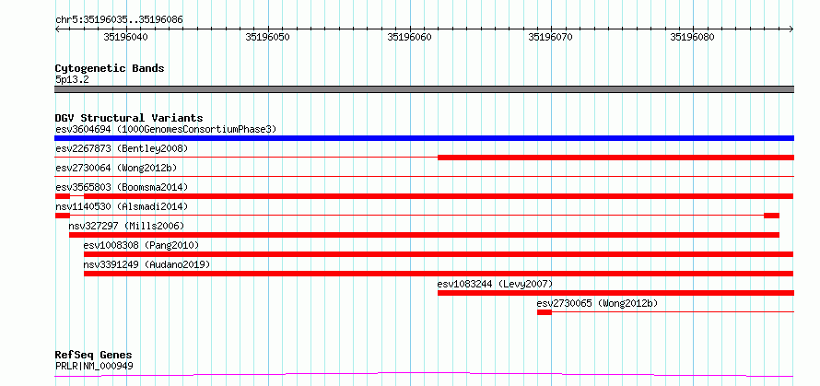
Task: Click the chr5:35196035..35196086 region label
Action: coord(119,20)
